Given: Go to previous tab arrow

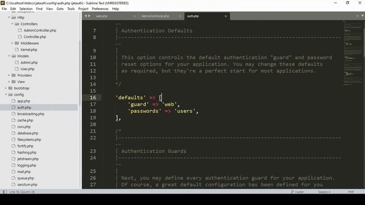Looking at the screenshot, I should pos(86,16).
